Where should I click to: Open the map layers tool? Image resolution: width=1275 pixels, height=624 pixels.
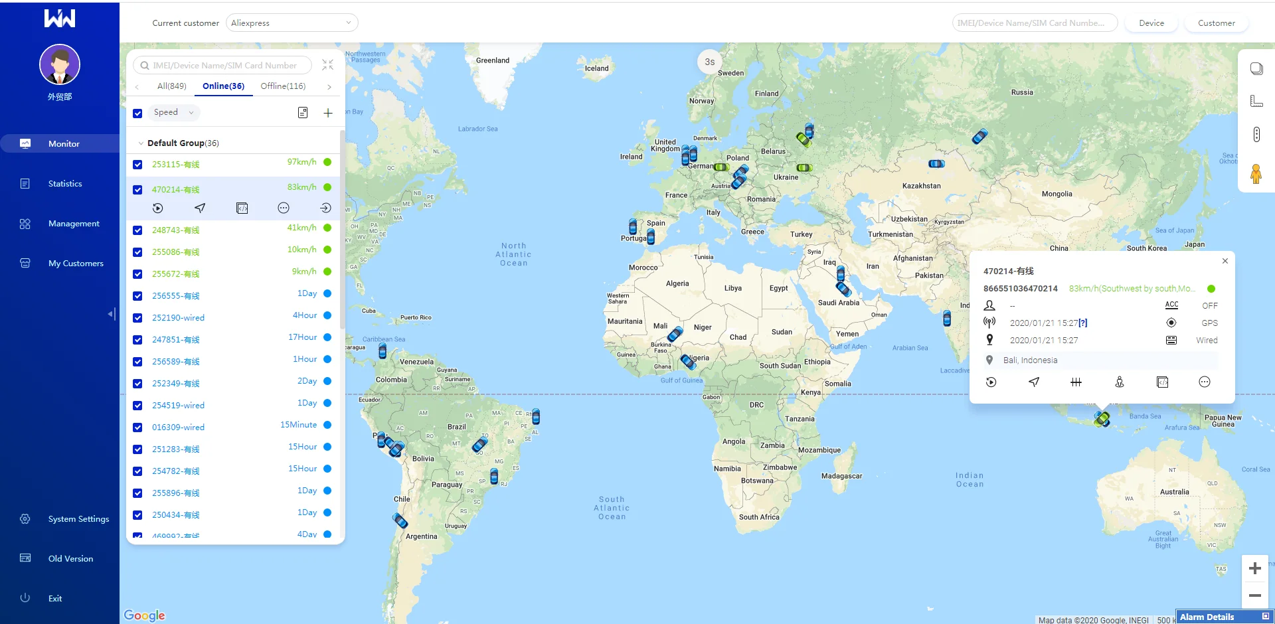pos(1256,69)
